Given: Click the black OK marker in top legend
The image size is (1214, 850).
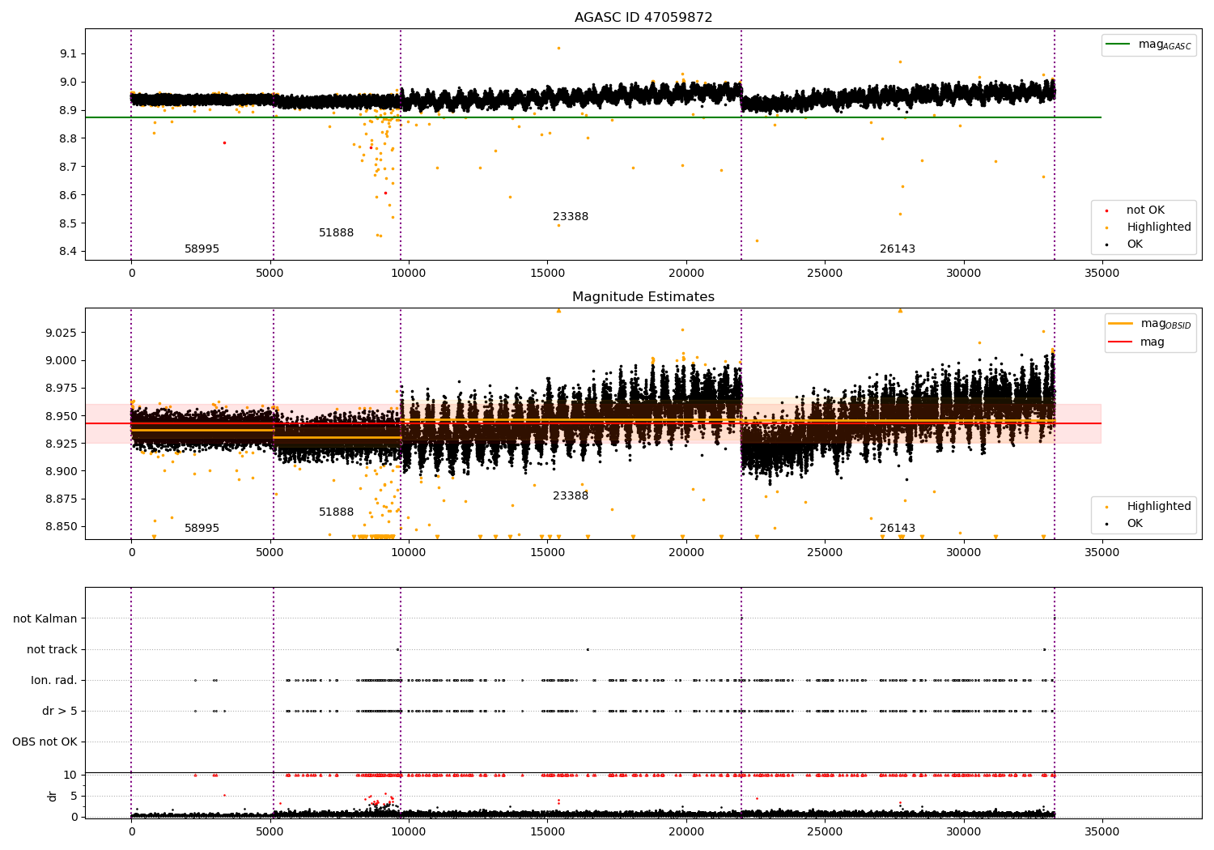Looking at the screenshot, I should [1106, 244].
